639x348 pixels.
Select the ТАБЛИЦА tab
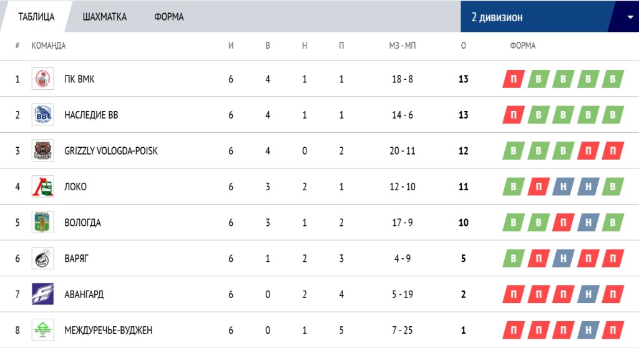(36, 17)
